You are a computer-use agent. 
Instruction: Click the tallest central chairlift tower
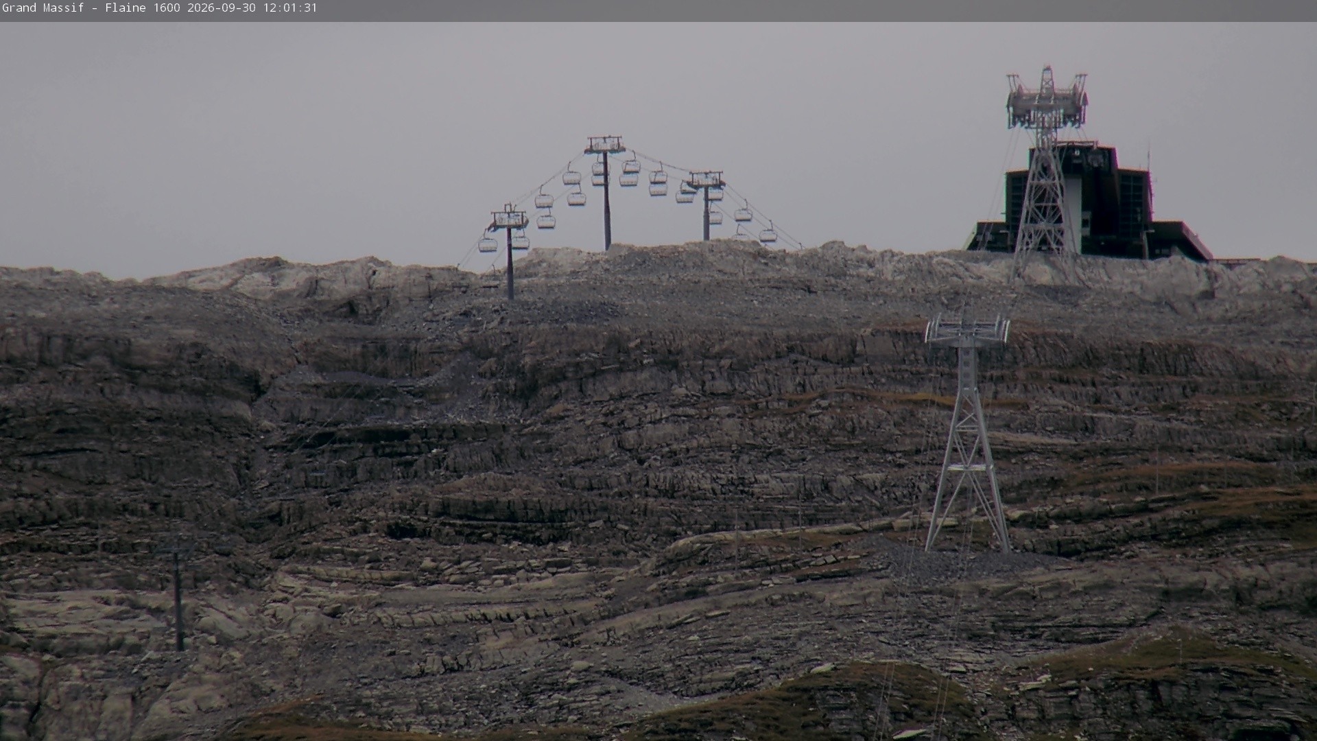[x=606, y=193]
